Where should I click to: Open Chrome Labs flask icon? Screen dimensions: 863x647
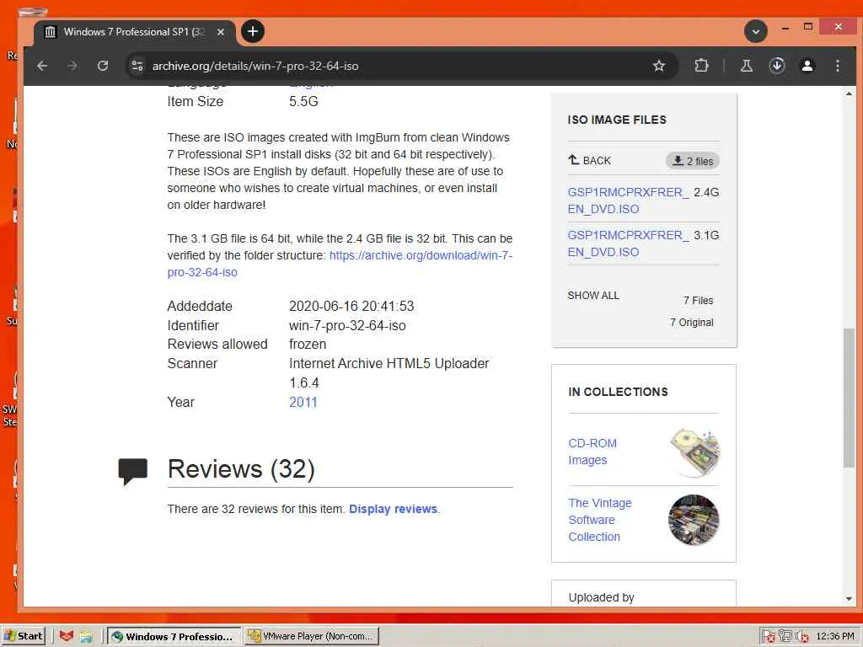[x=747, y=66]
